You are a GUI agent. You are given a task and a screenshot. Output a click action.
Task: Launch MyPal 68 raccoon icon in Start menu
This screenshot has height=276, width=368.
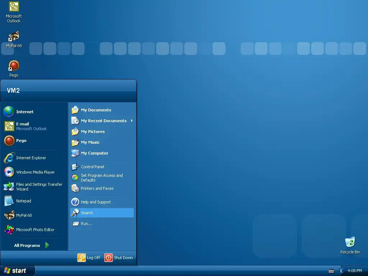click(x=9, y=215)
